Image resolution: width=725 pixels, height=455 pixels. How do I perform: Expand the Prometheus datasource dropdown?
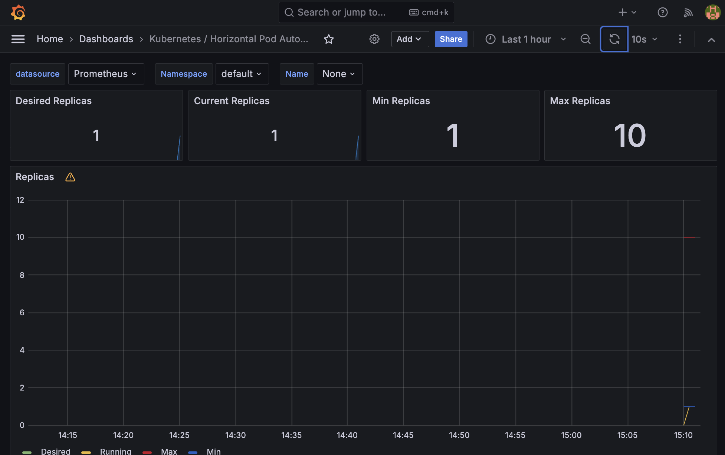[106, 74]
